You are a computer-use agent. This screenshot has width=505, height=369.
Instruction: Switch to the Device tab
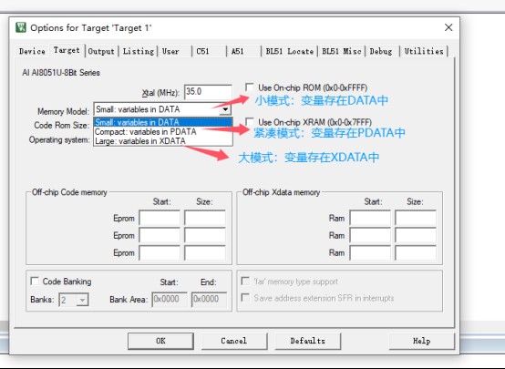tap(32, 51)
